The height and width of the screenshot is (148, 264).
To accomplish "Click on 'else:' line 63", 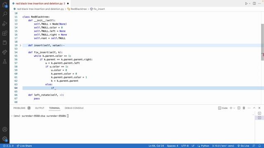I will [49, 84].
